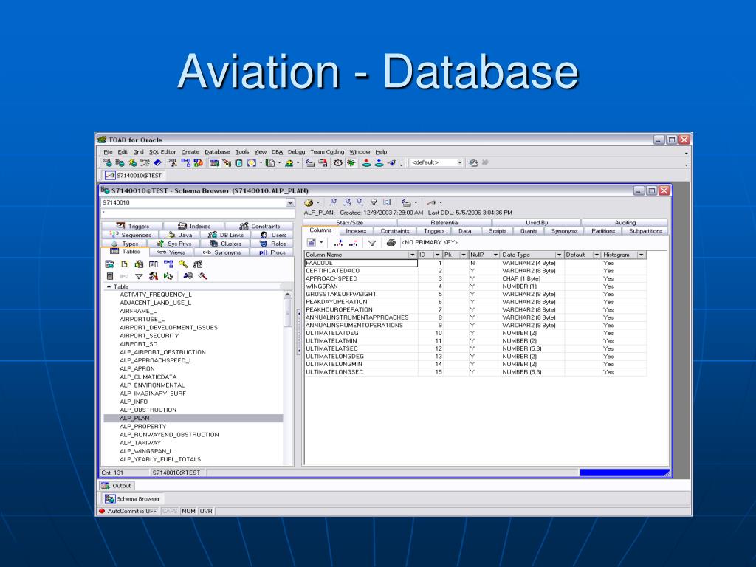Click the hammer icon in Tables toolbar

tap(202, 276)
